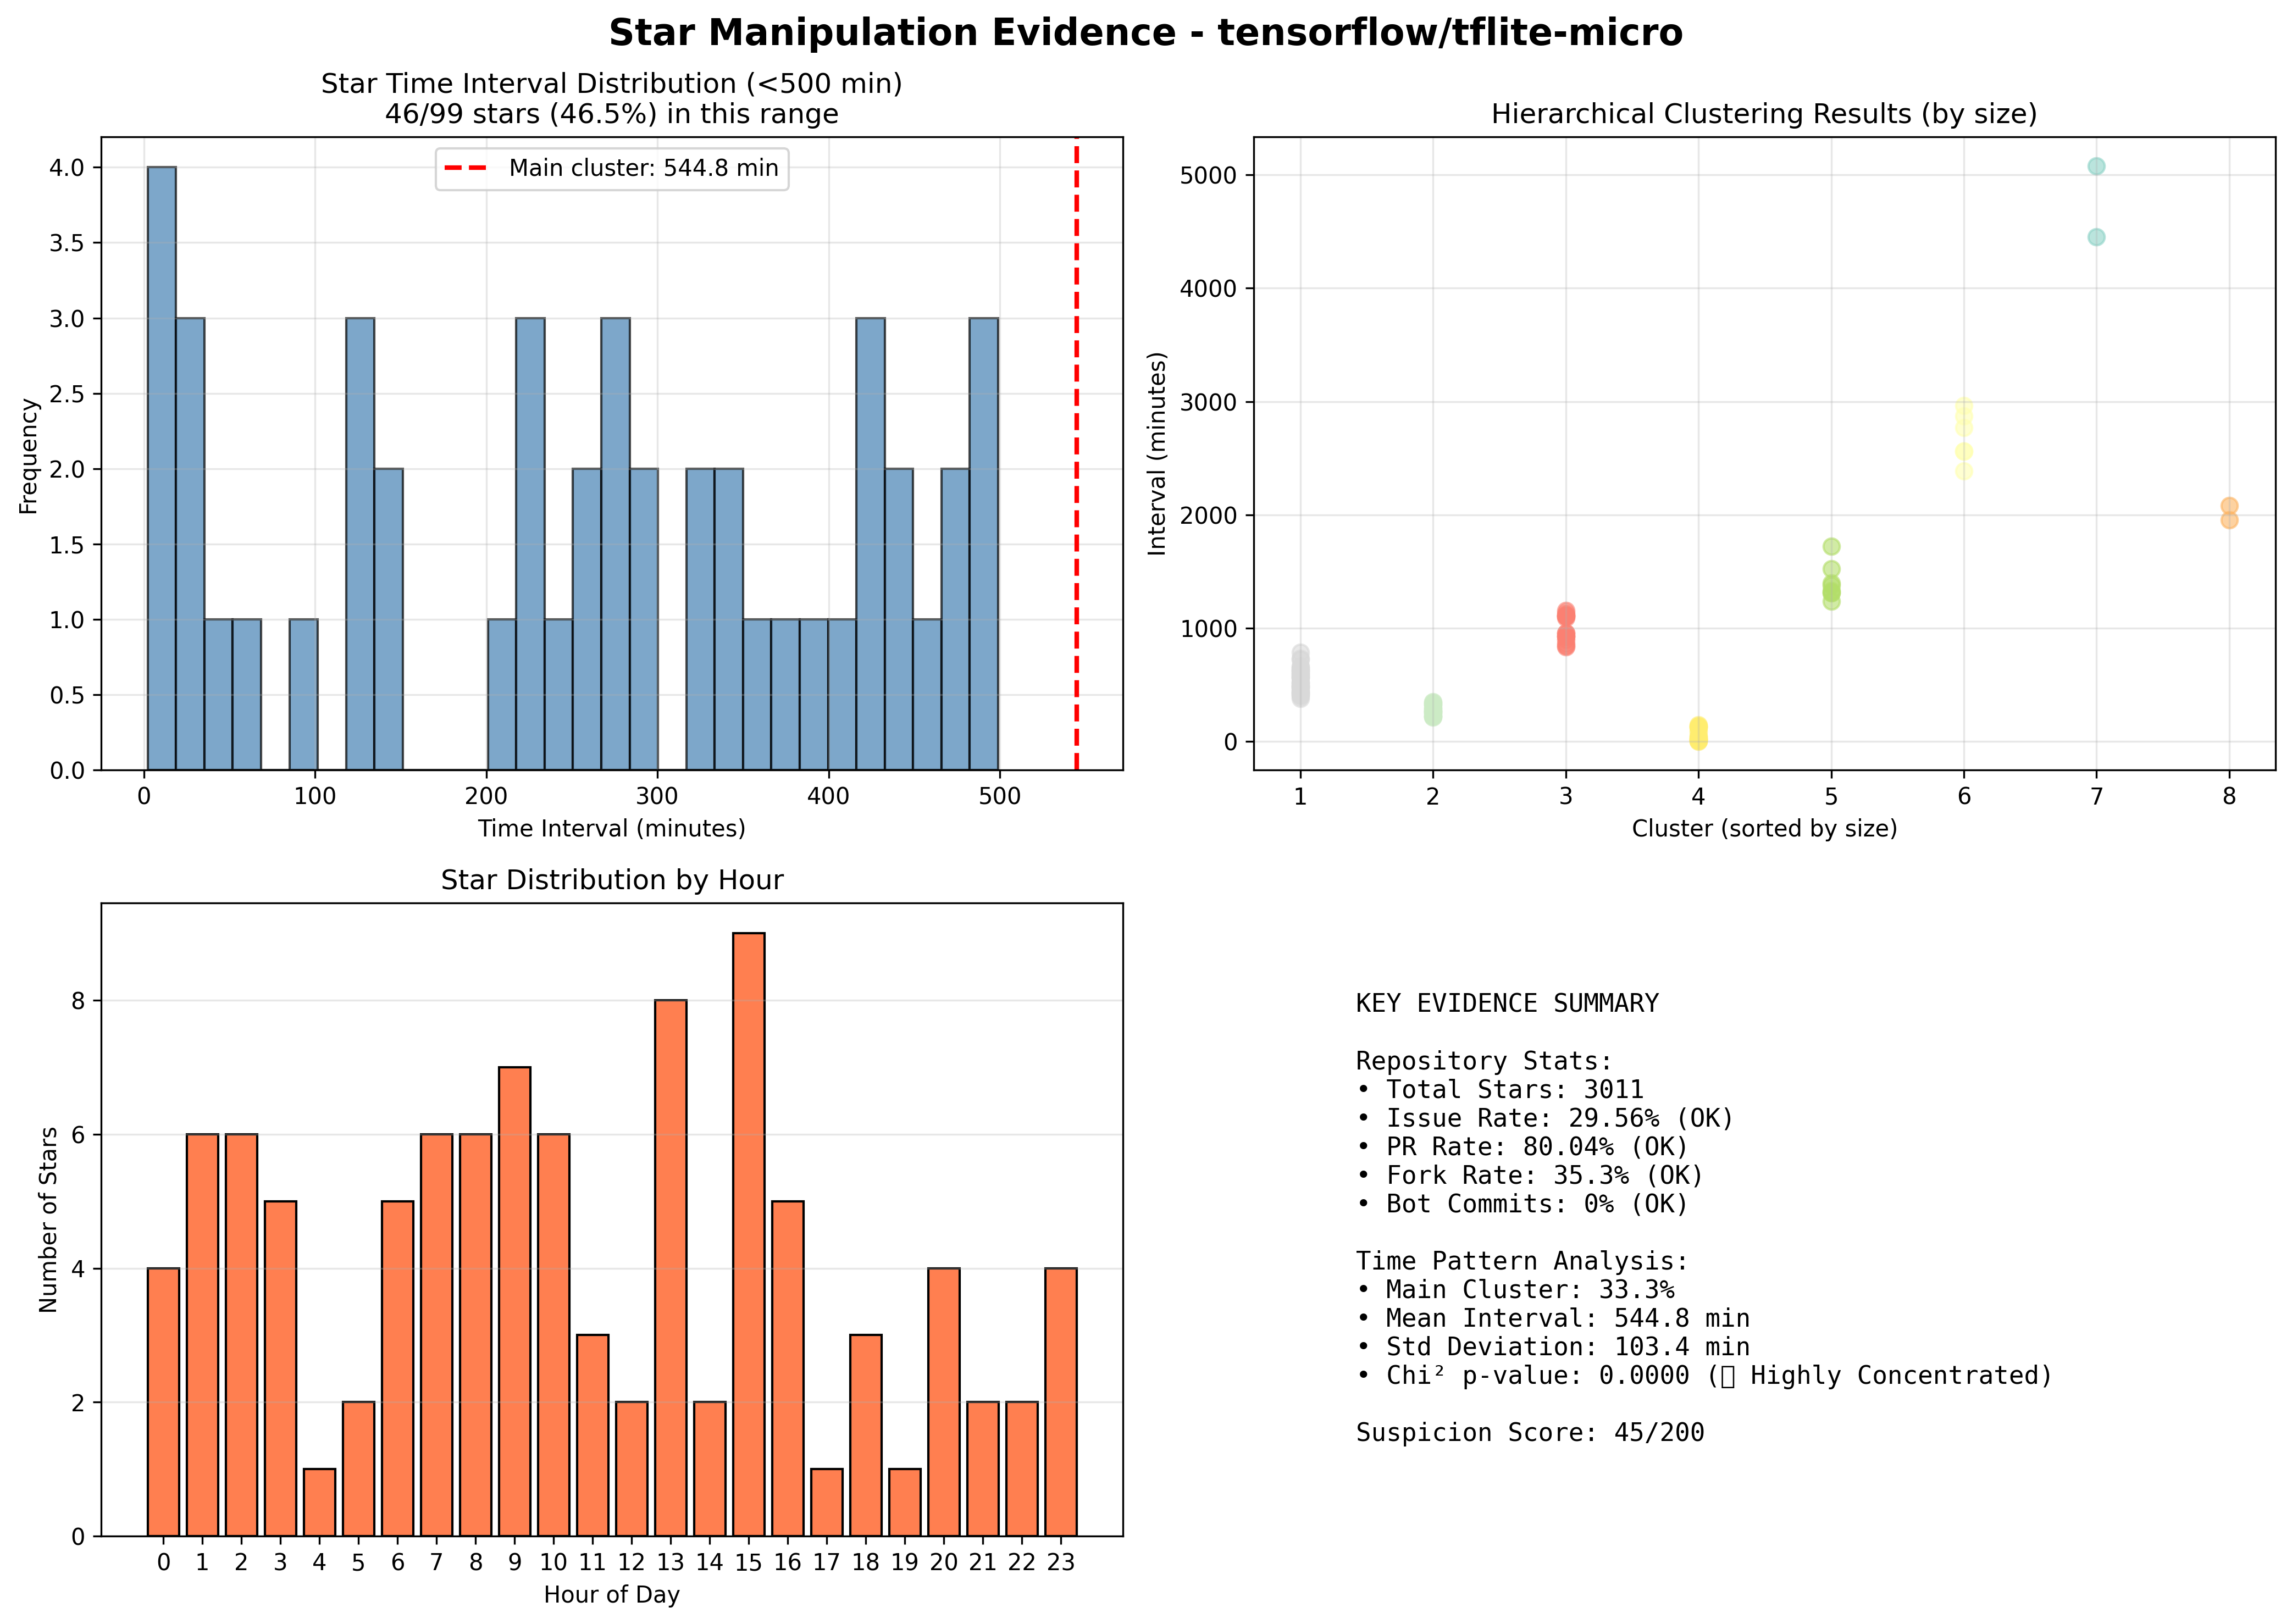Click the 'Repository Stats:' heading
The width and height of the screenshot is (2292, 1624).
pos(1484,1060)
